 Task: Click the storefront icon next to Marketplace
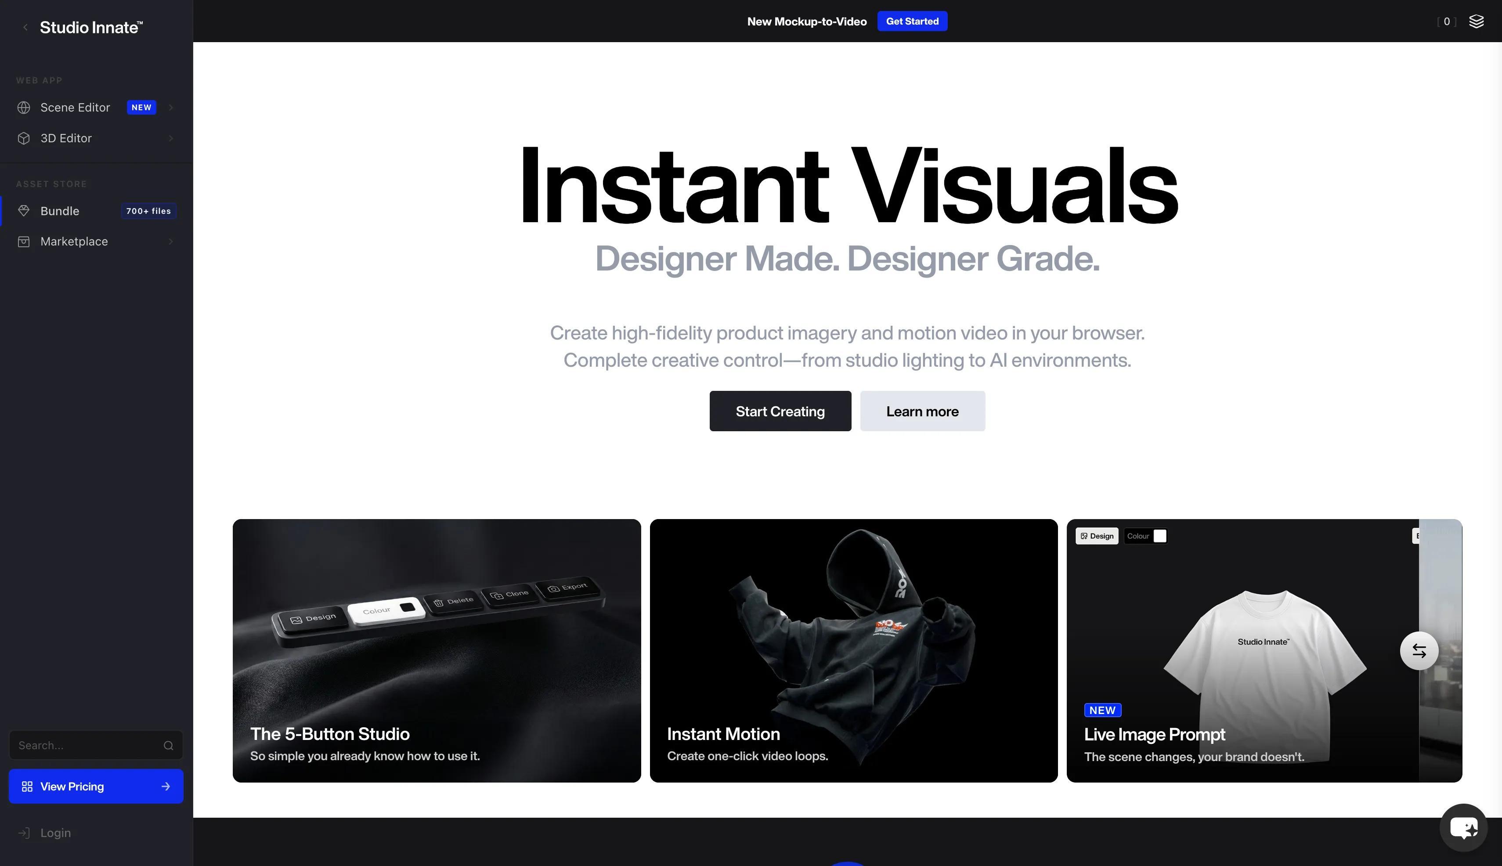coord(24,242)
